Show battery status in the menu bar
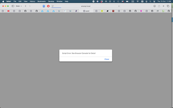 click(128, 2)
